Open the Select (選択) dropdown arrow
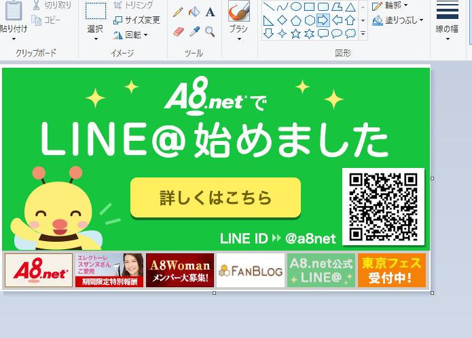 (96, 39)
